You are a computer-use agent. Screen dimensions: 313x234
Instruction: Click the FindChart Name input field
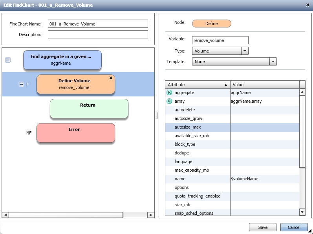click(x=98, y=24)
